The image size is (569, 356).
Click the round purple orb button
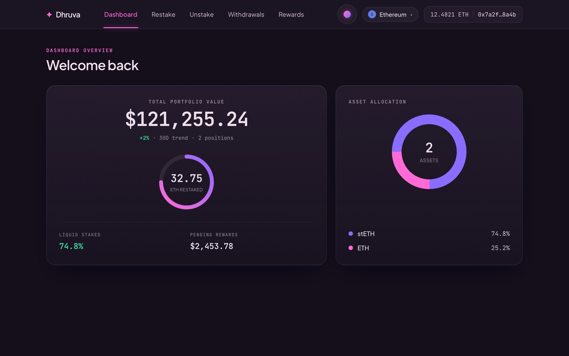(347, 14)
